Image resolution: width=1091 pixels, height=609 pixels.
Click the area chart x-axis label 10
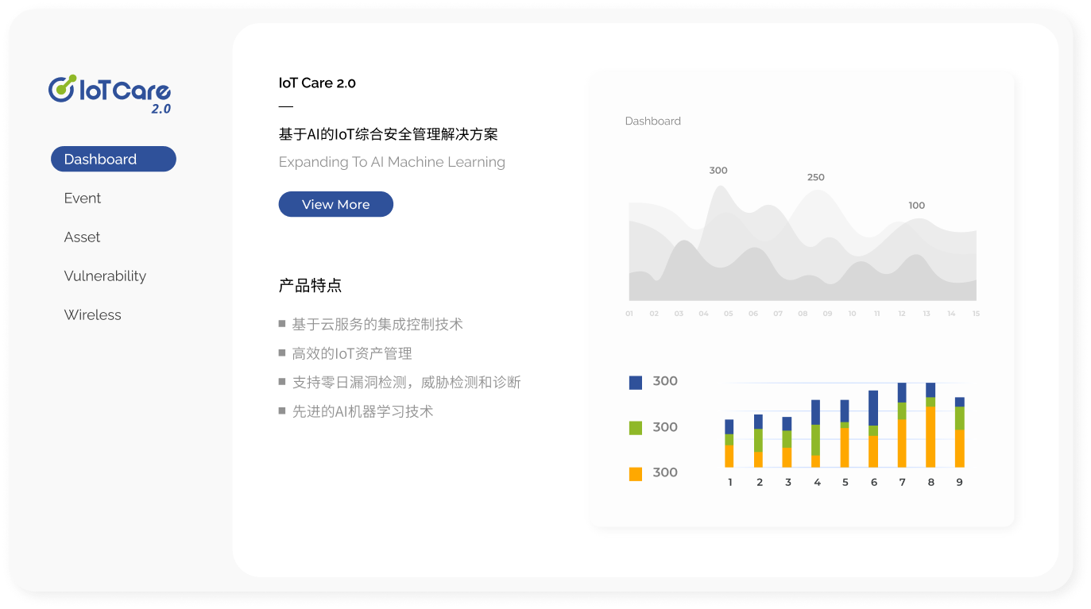(853, 314)
